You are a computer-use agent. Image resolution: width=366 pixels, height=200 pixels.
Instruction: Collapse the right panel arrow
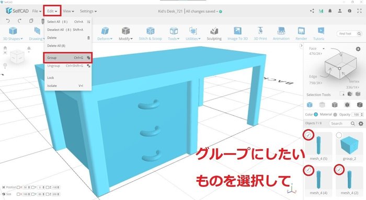pyautogui.click(x=301, y=45)
